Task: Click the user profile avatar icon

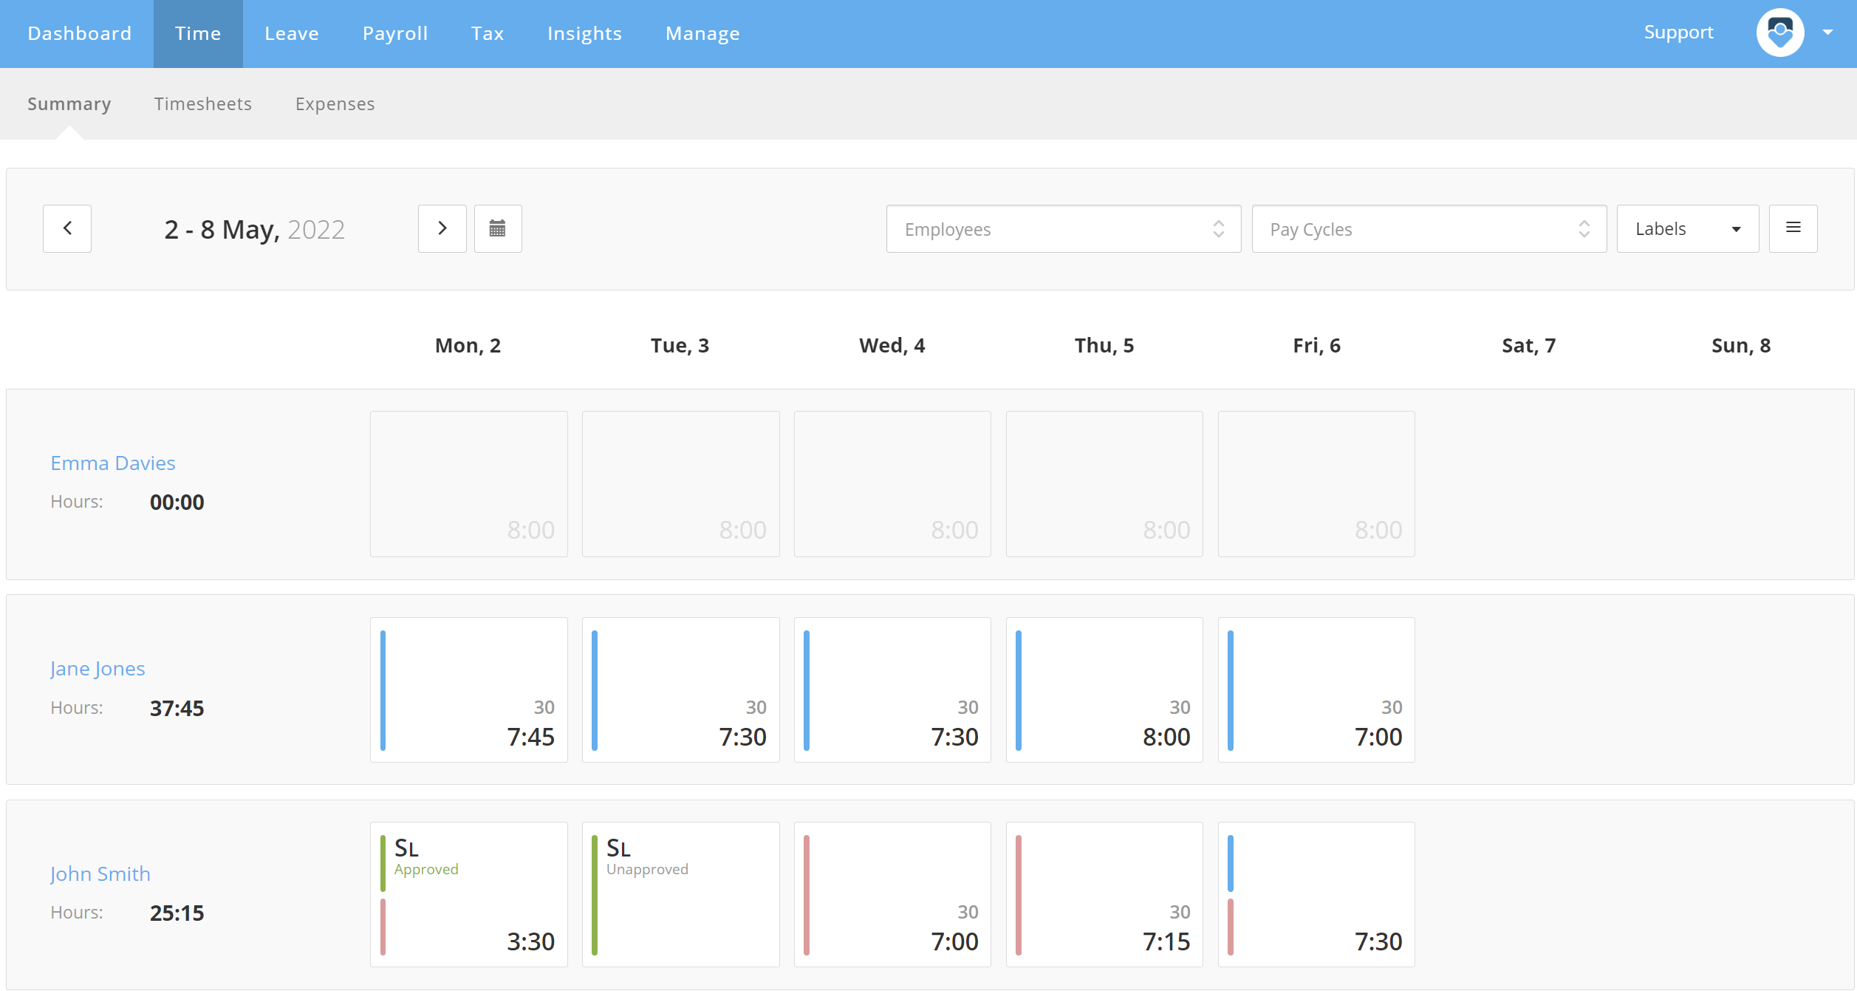Action: [1779, 33]
